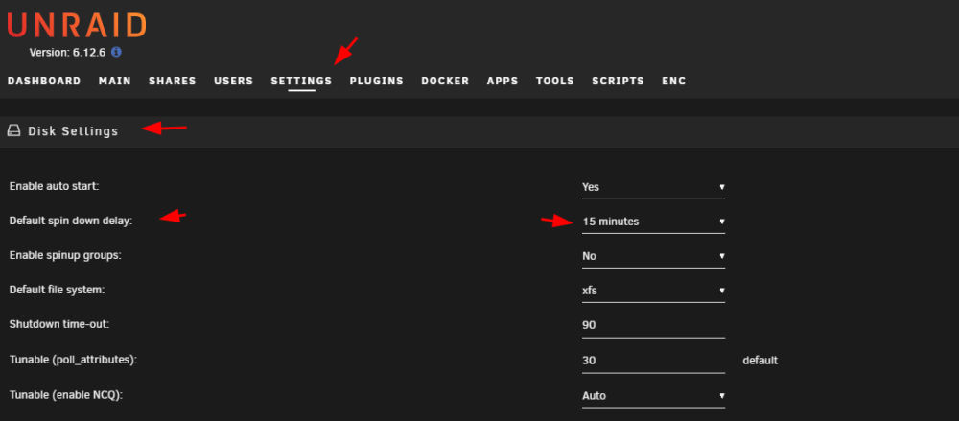Open the Apps page
The height and width of the screenshot is (421, 959).
(x=503, y=81)
